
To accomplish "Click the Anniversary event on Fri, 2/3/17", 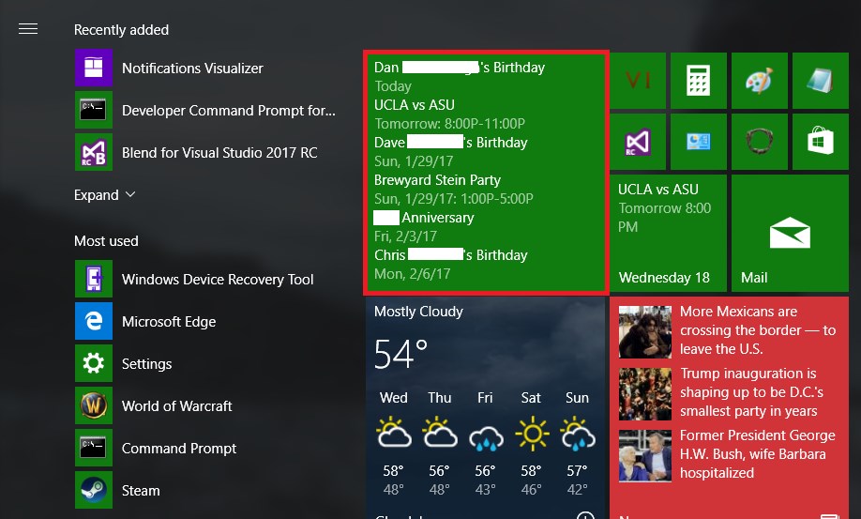I will pos(423,227).
